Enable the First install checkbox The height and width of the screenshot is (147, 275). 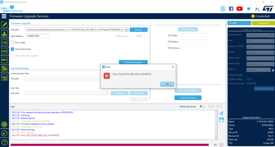[12, 43]
